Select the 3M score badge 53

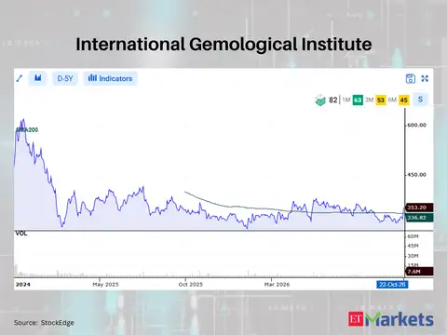pyautogui.click(x=381, y=100)
